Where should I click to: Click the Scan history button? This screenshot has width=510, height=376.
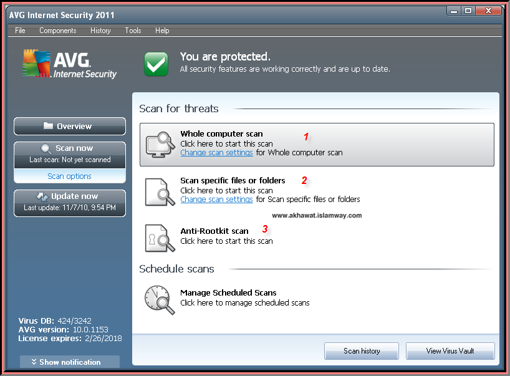point(362,351)
